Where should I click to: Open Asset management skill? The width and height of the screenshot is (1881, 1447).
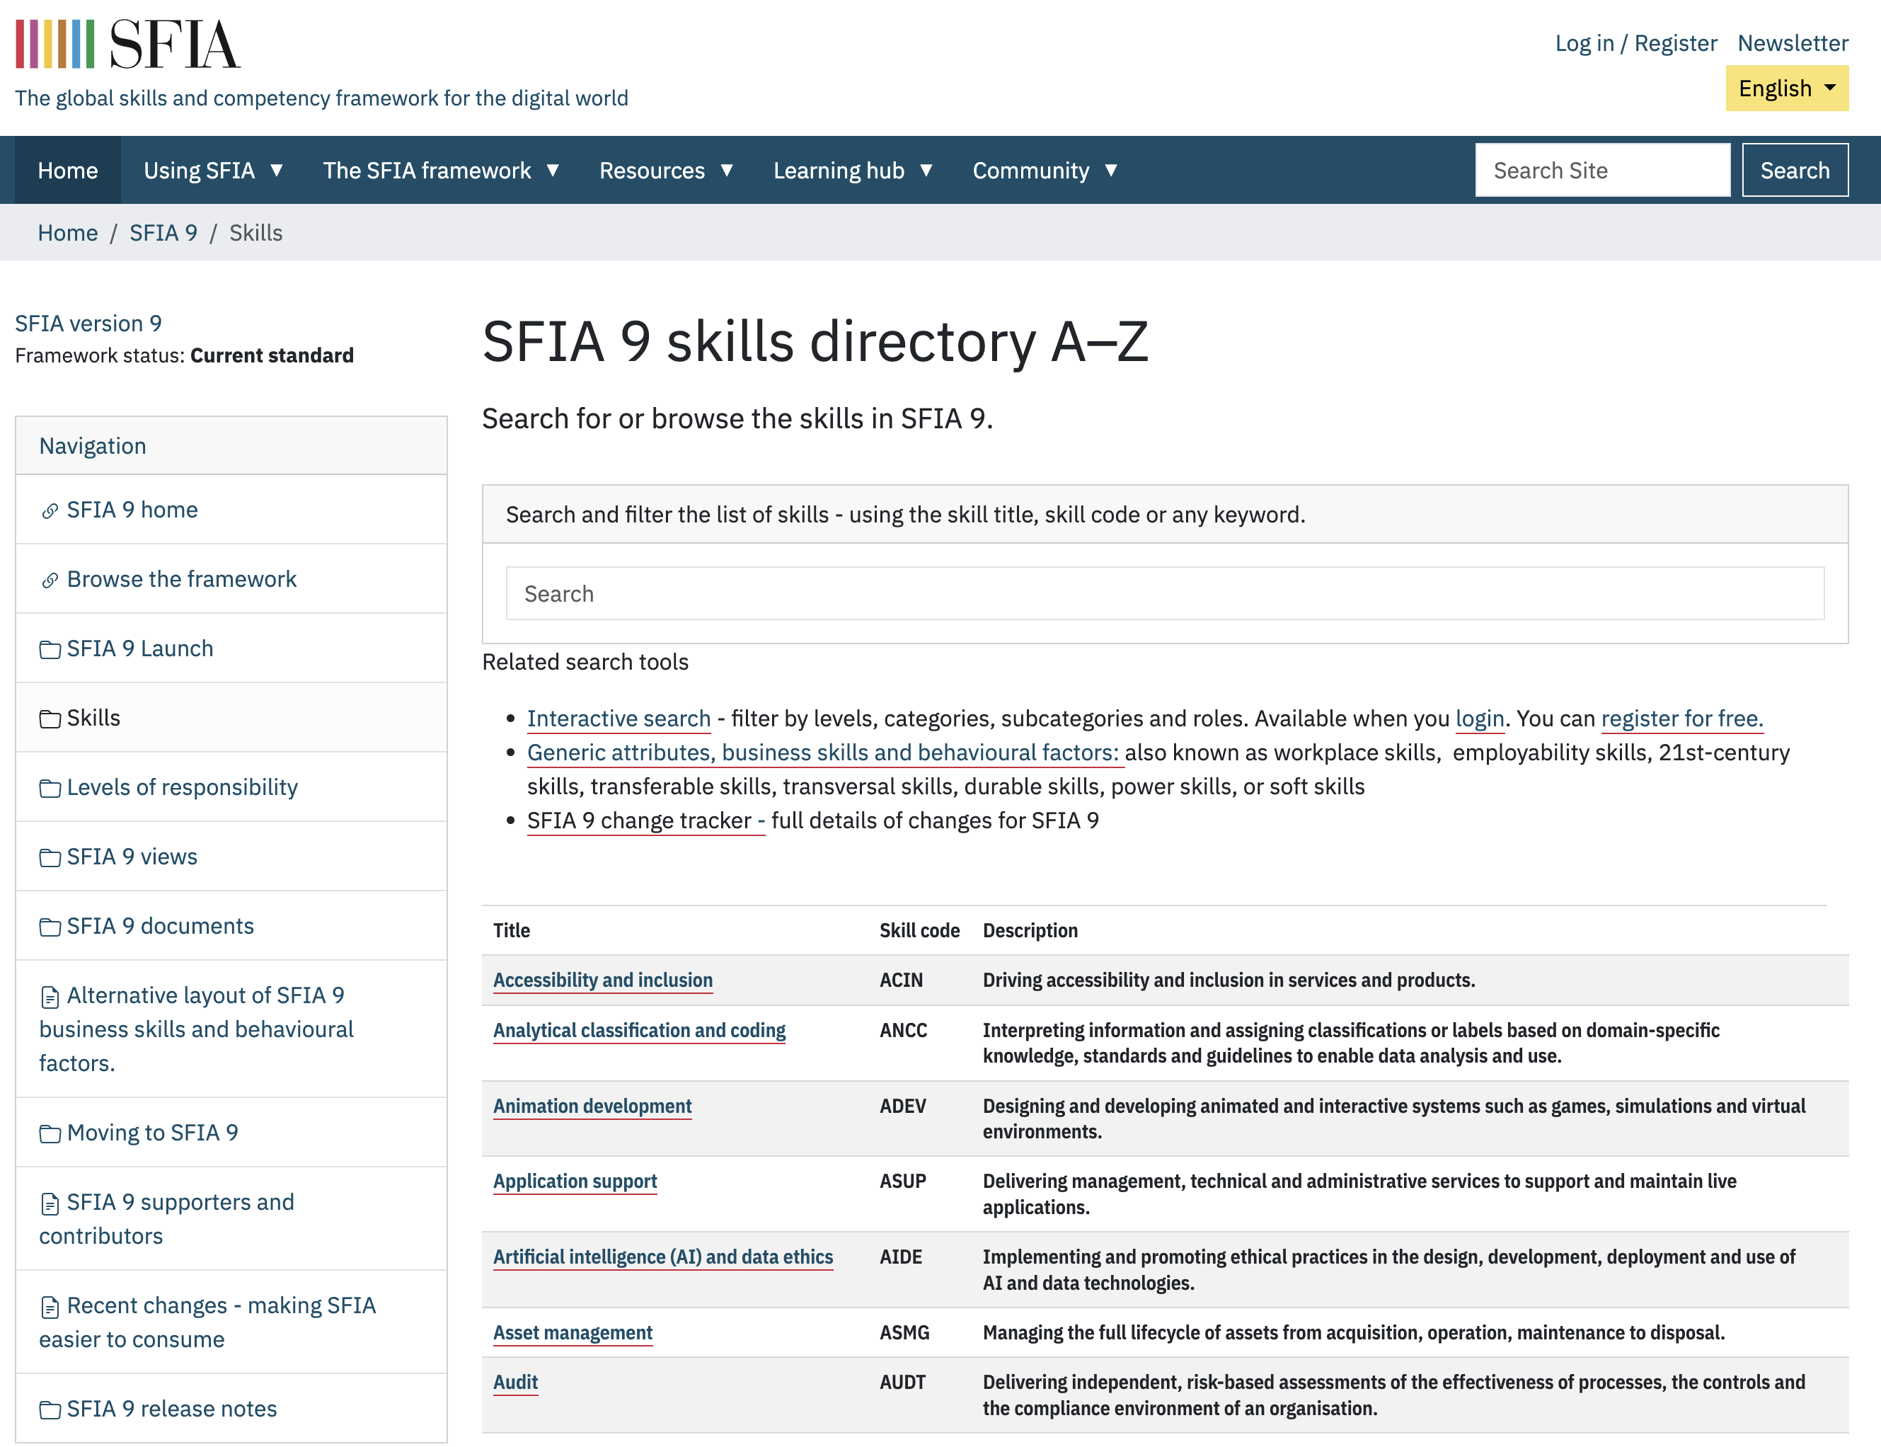pos(573,1332)
